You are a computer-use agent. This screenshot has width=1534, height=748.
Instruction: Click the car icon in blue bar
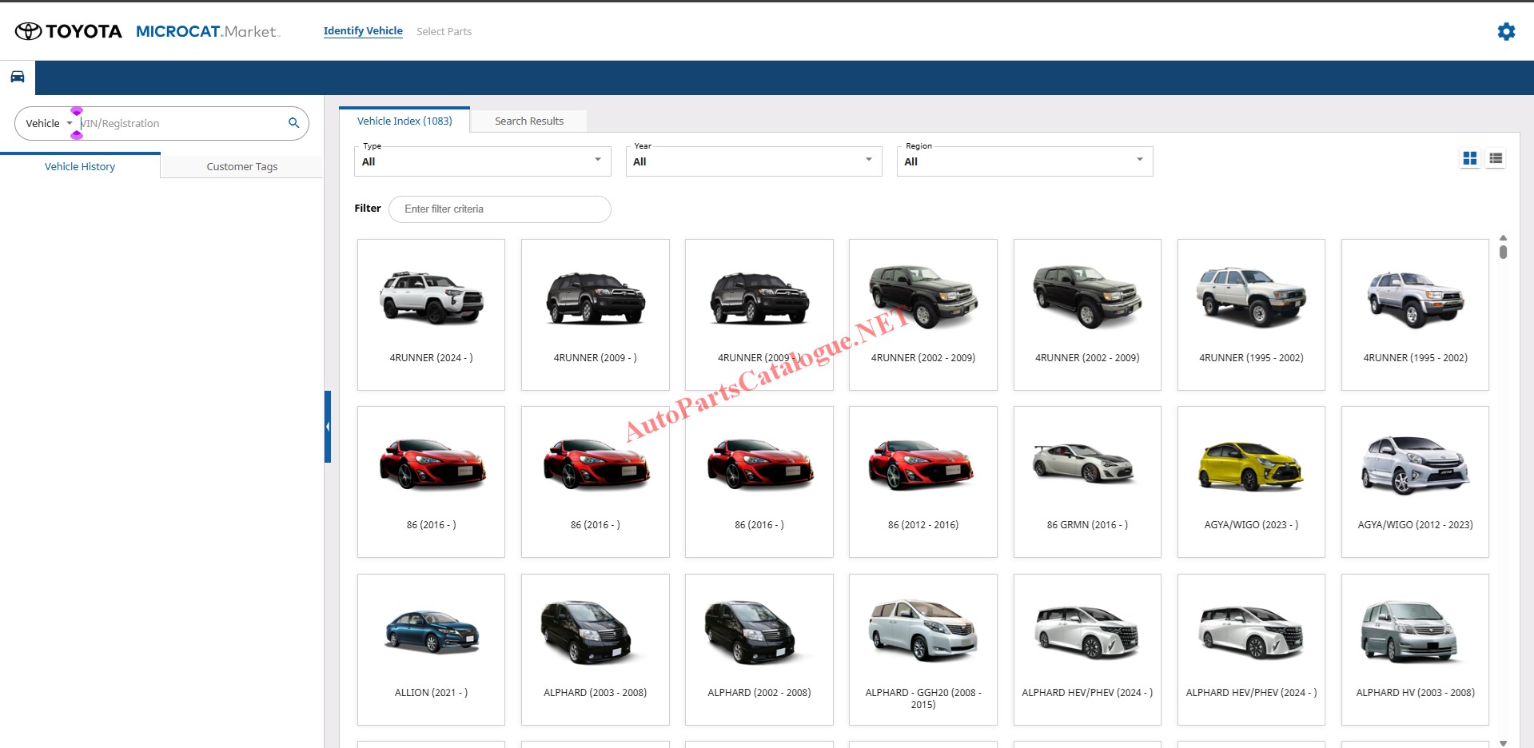tap(18, 78)
